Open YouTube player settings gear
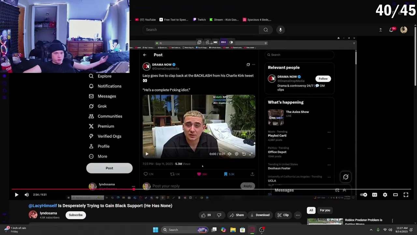The image size is (417, 235). click(385, 195)
